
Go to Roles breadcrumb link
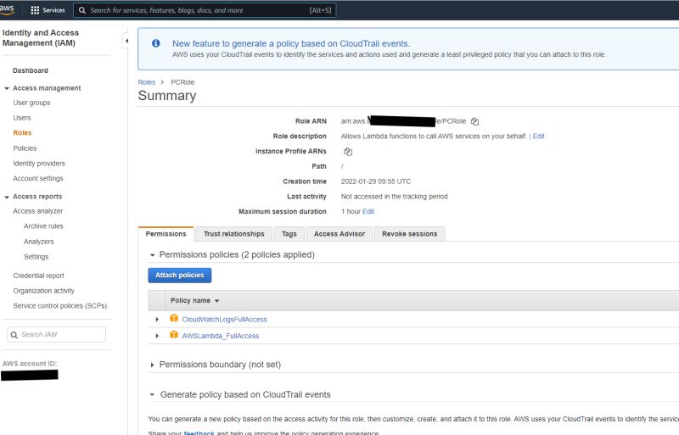click(x=146, y=82)
